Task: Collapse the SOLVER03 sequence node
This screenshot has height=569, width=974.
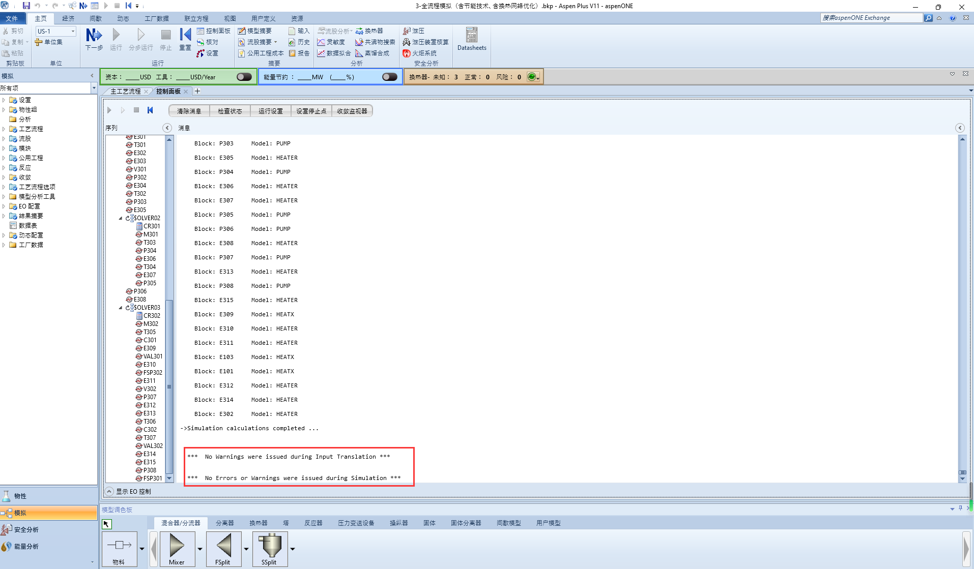Action: (121, 308)
